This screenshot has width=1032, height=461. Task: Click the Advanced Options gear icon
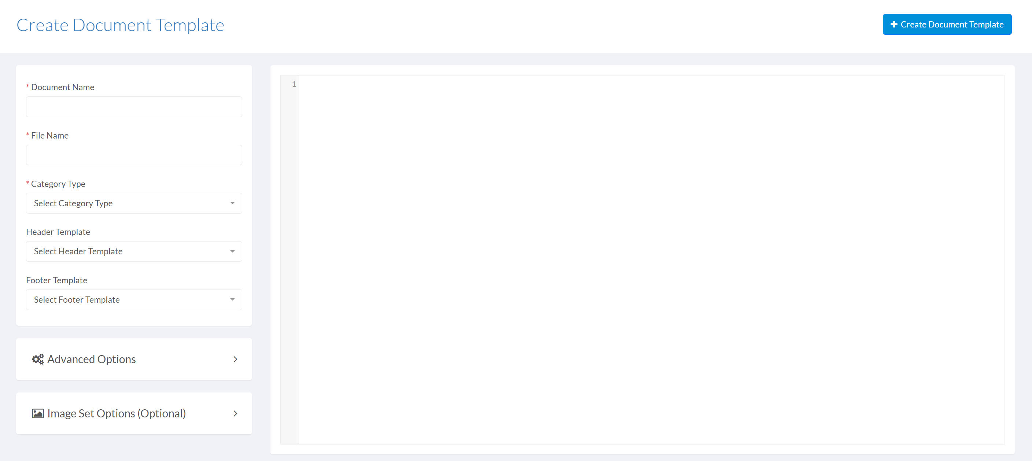pyautogui.click(x=37, y=359)
